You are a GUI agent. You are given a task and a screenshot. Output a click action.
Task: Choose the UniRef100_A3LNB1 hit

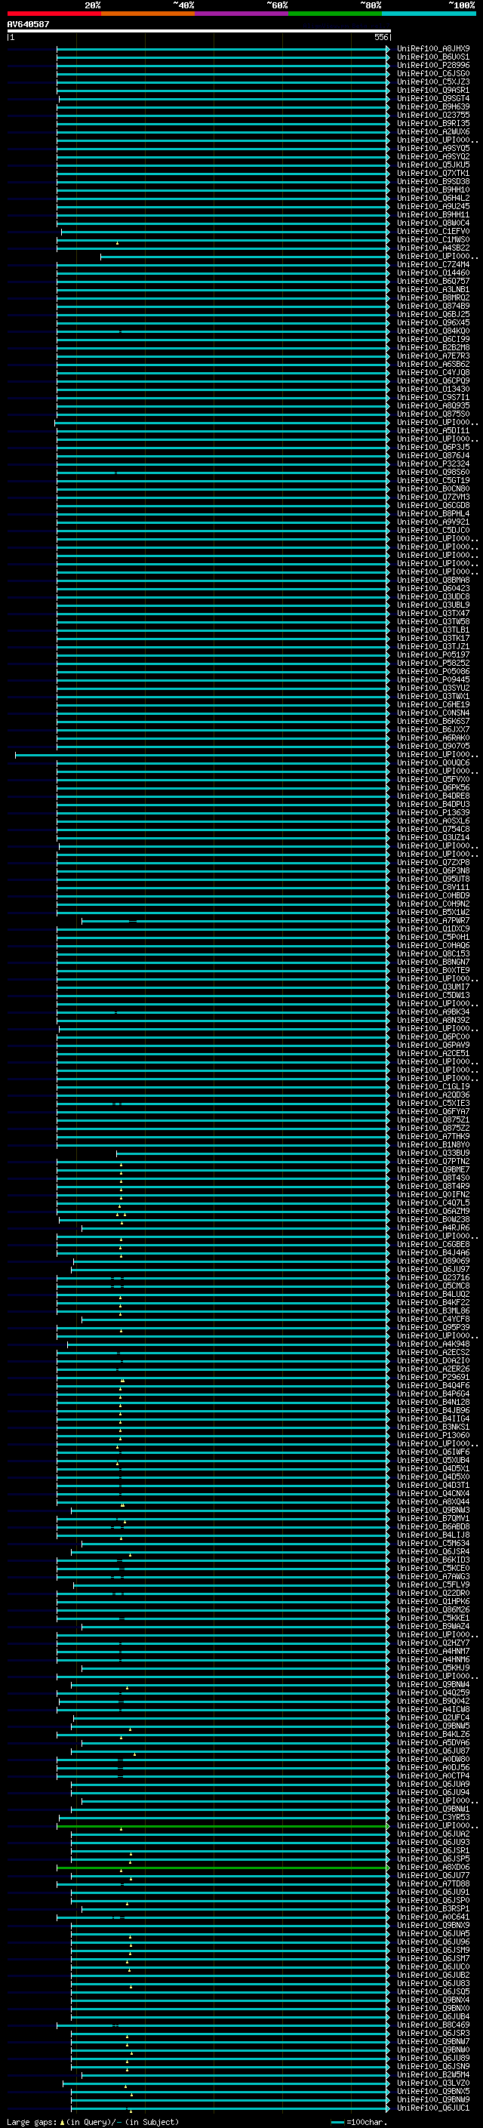point(433,289)
